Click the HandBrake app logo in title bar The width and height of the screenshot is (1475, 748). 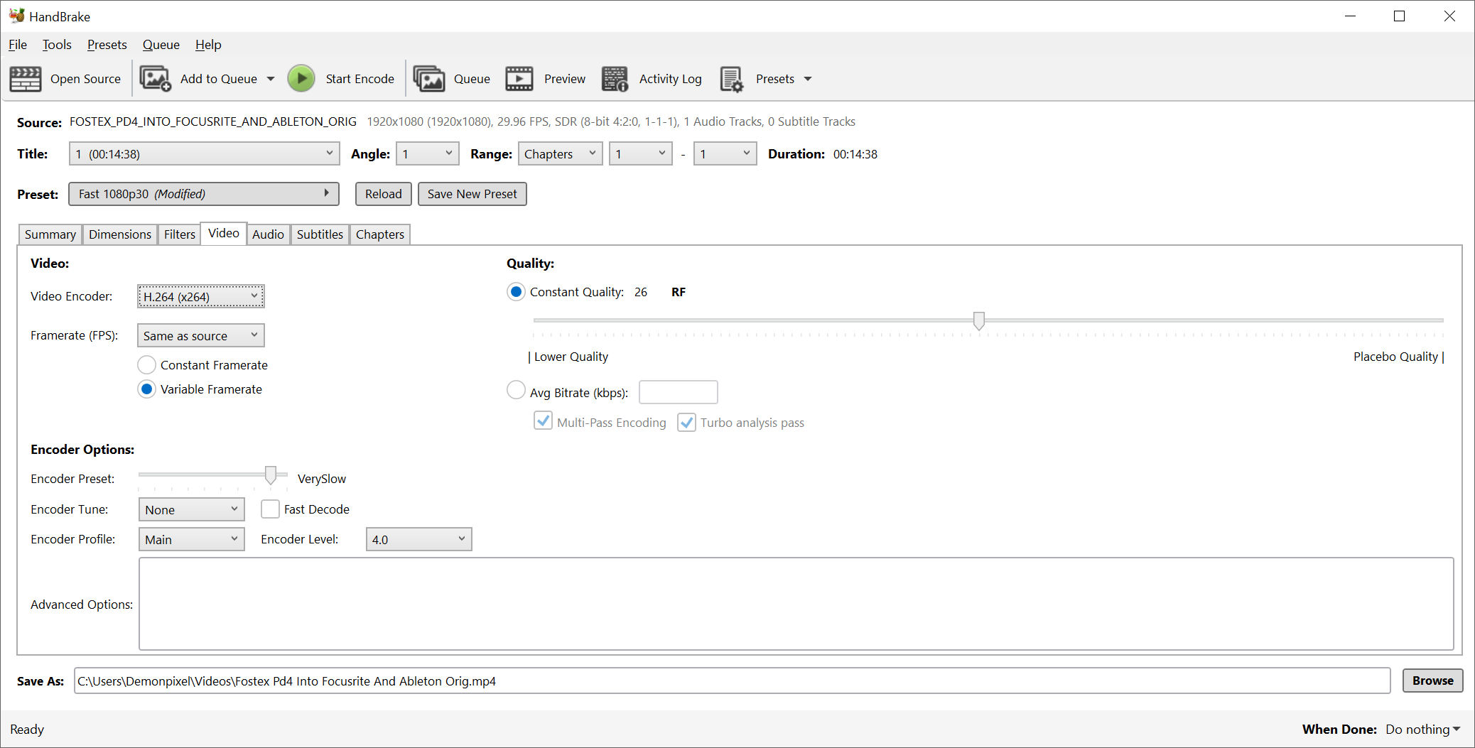click(x=16, y=16)
